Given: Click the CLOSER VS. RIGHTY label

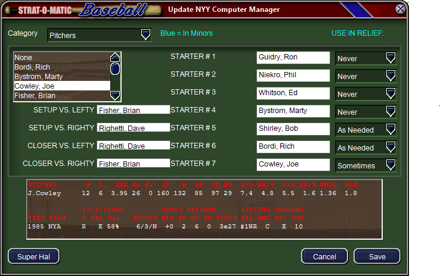Looking at the screenshot, I should 58,164.
